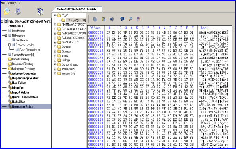Launch the Identifier tool

point(18,88)
